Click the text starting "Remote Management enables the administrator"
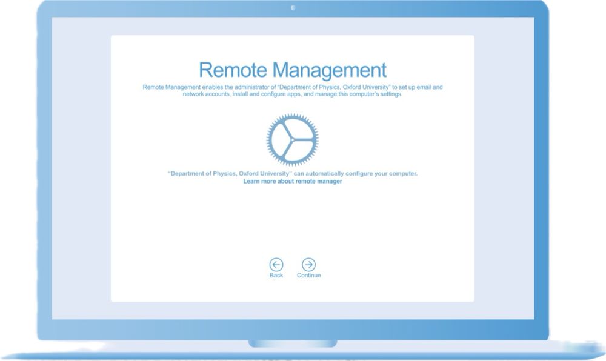606x361 pixels. (293, 91)
